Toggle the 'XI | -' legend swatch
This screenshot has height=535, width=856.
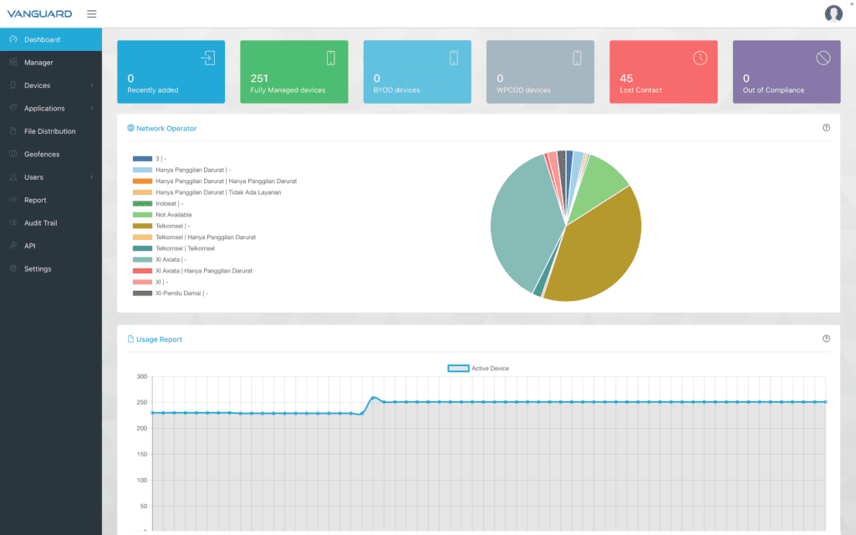pyautogui.click(x=142, y=282)
